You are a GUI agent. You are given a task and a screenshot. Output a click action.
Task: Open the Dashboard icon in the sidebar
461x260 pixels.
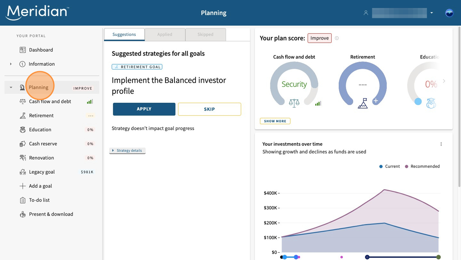[23, 50]
